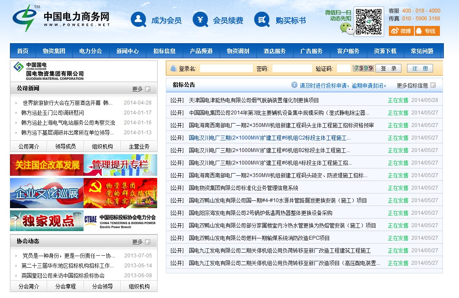Click the user icon beside 登录名
Screen dimensions: 459x298
coord(174,68)
